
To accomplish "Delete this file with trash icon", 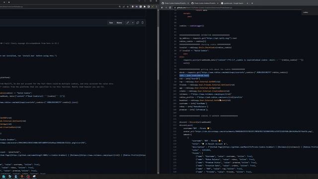I will coord(143,23).
